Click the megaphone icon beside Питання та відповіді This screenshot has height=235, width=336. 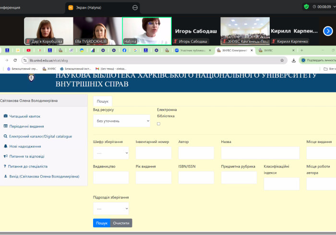tap(5, 156)
